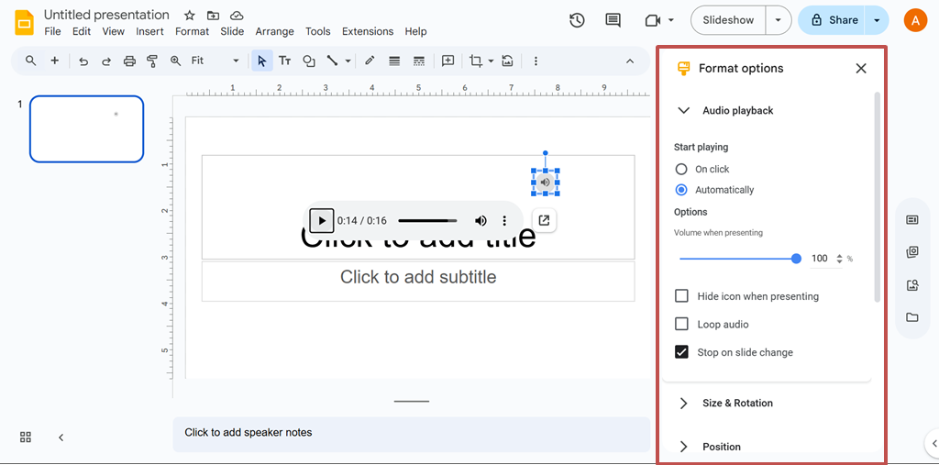Select slide 1 thumbnail
The height and width of the screenshot is (465, 939).
pos(87,128)
